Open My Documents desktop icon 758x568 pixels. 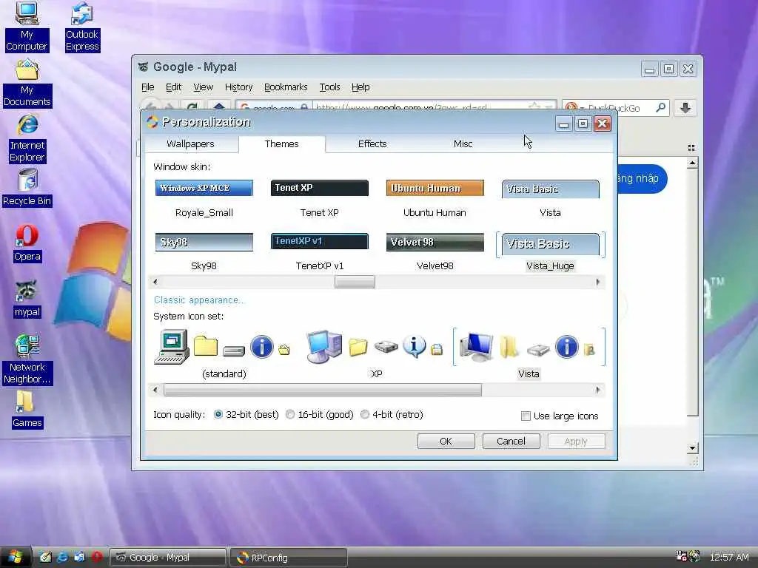tap(27, 83)
